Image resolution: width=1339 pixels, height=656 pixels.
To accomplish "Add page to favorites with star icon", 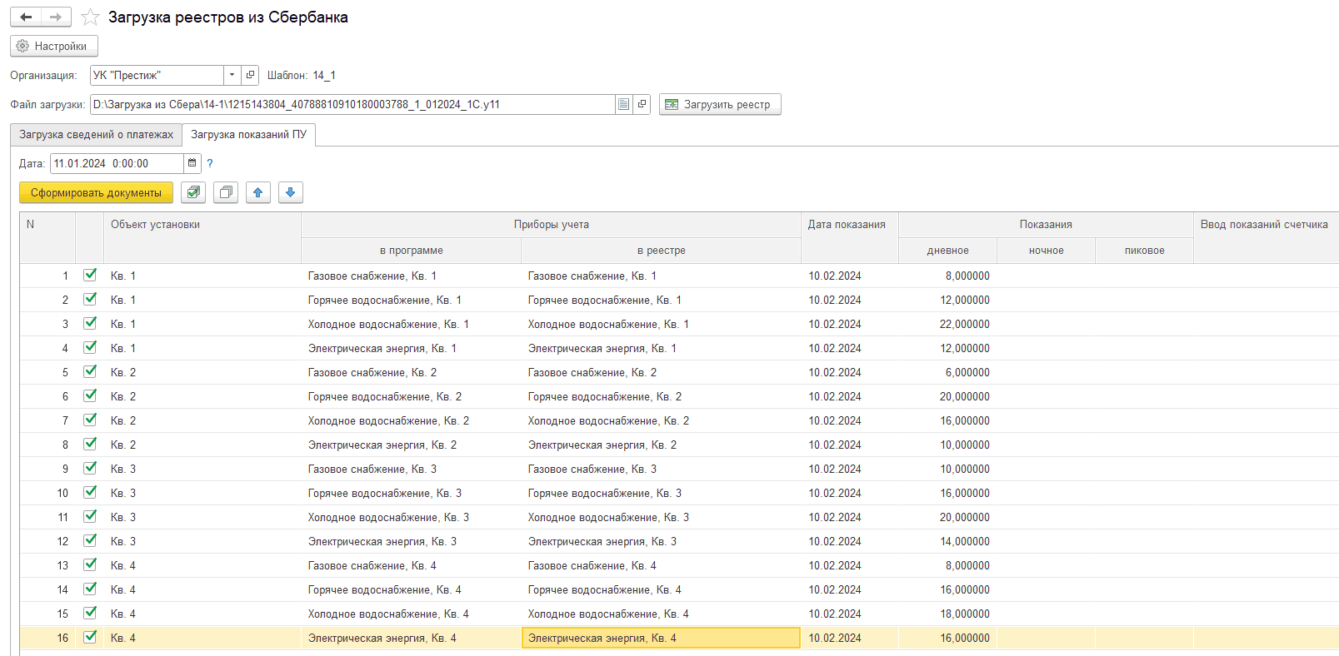I will 90,17.
